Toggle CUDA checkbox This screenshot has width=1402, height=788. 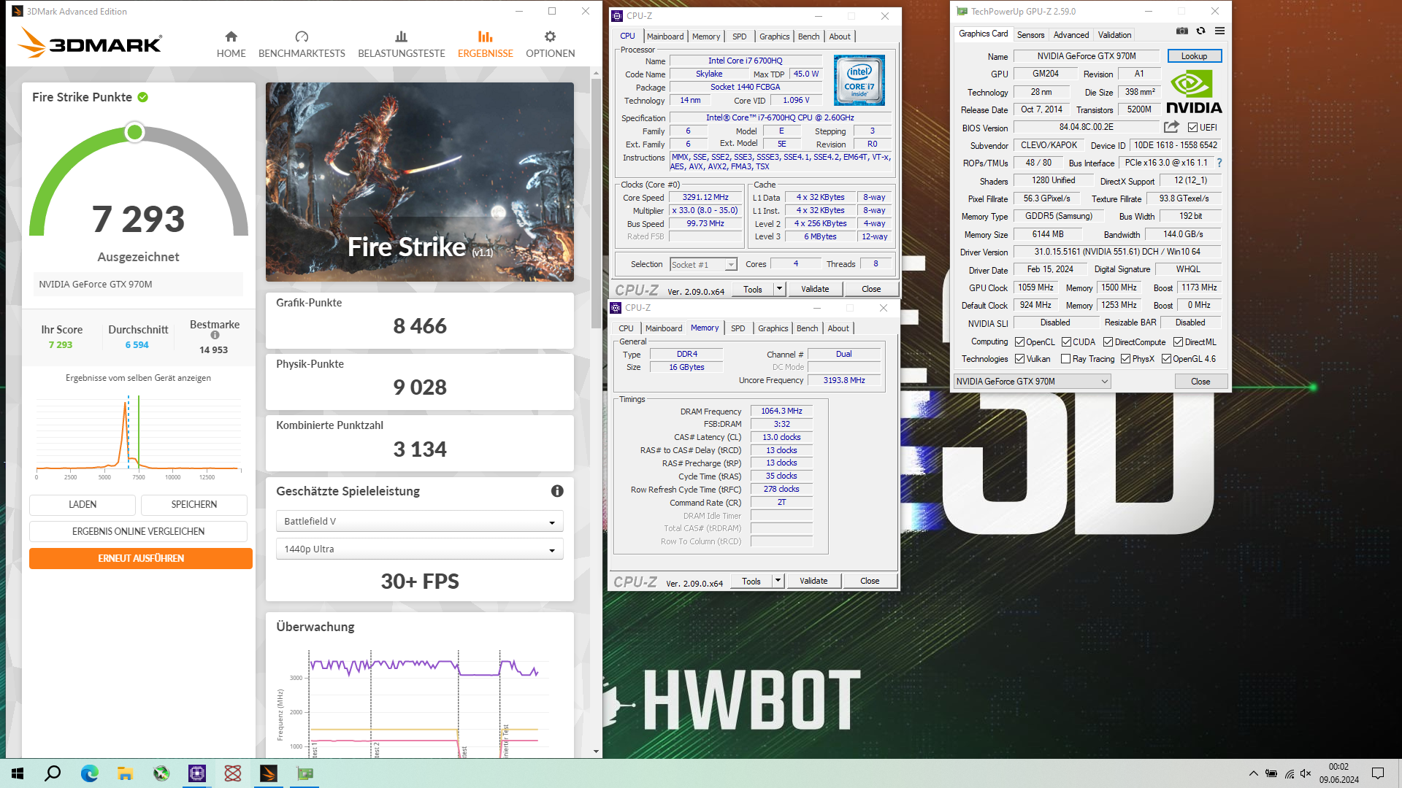(1066, 342)
